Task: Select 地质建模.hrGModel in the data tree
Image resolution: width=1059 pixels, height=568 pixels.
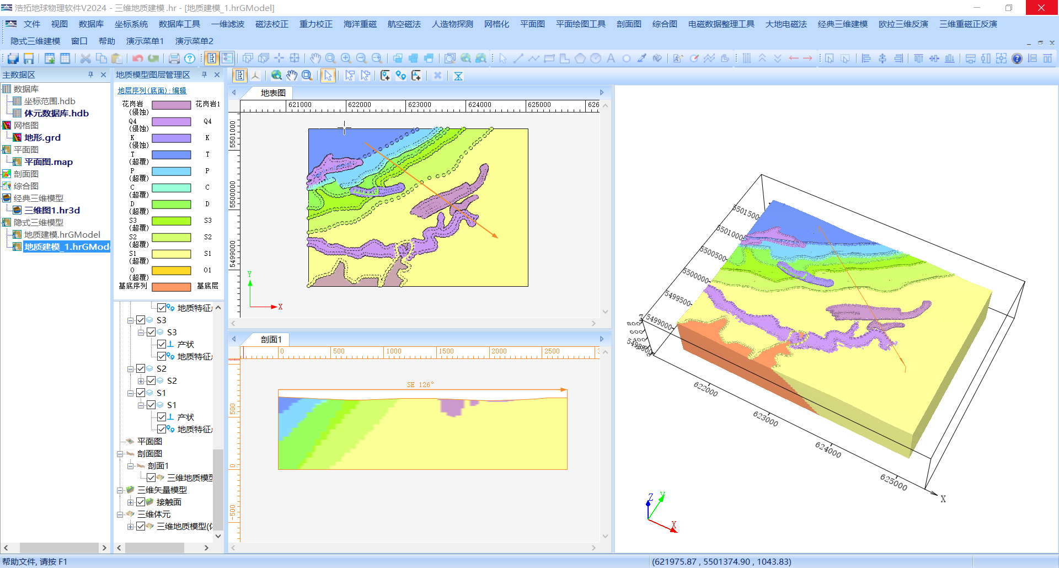Action: [x=62, y=234]
